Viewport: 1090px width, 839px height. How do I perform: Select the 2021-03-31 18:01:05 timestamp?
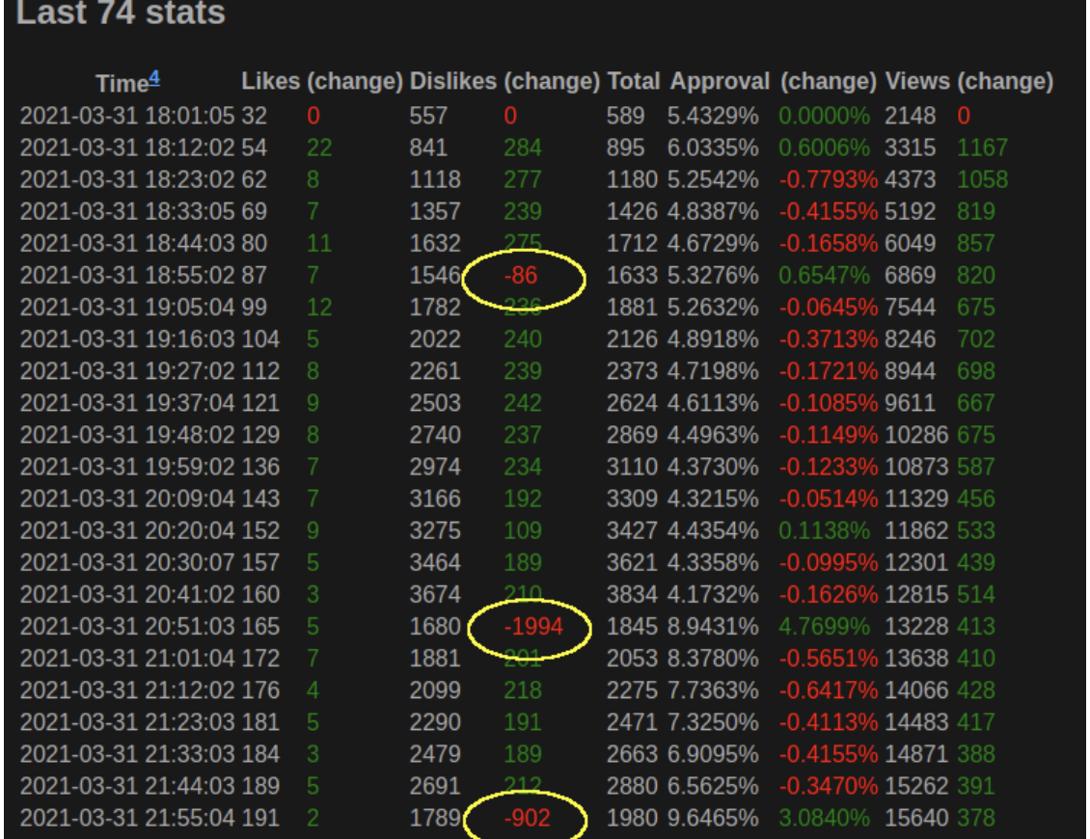[x=127, y=117]
